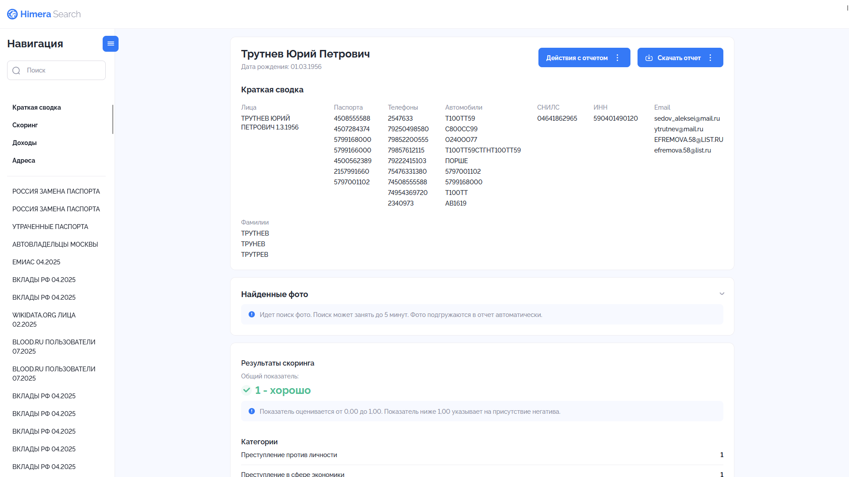Screen dimensions: 849x477
Task: Go to Скоринг in navigation
Action: [x=25, y=125]
